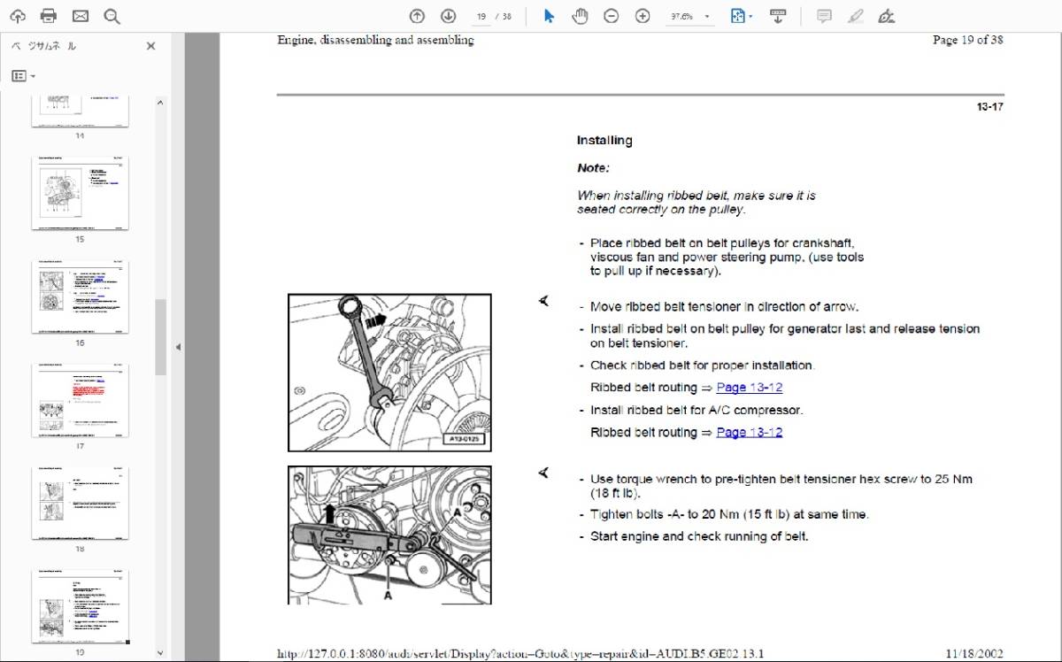Open the 37.6% zoom level dropdown
The image size is (1062, 662).
click(690, 16)
